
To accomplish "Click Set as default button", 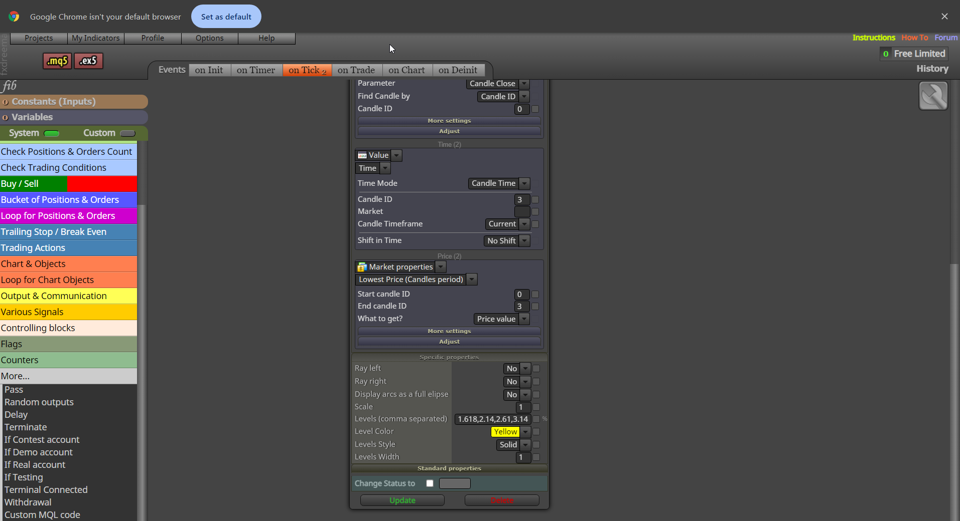I will pyautogui.click(x=226, y=17).
